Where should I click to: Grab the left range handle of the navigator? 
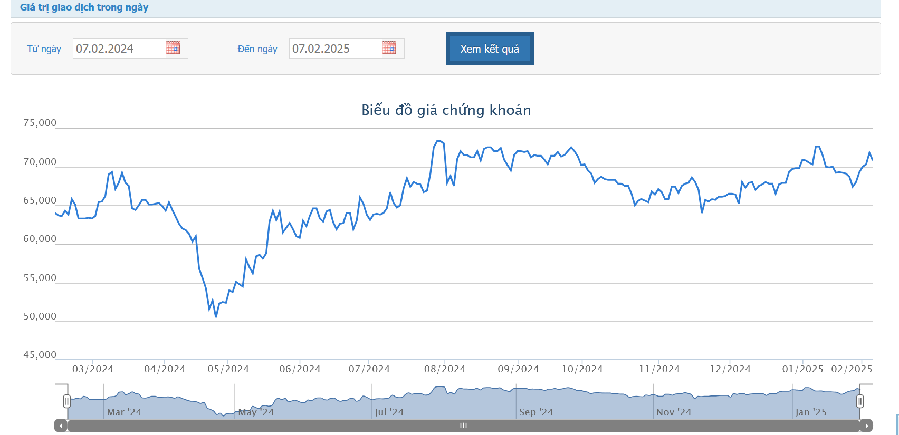click(x=67, y=401)
